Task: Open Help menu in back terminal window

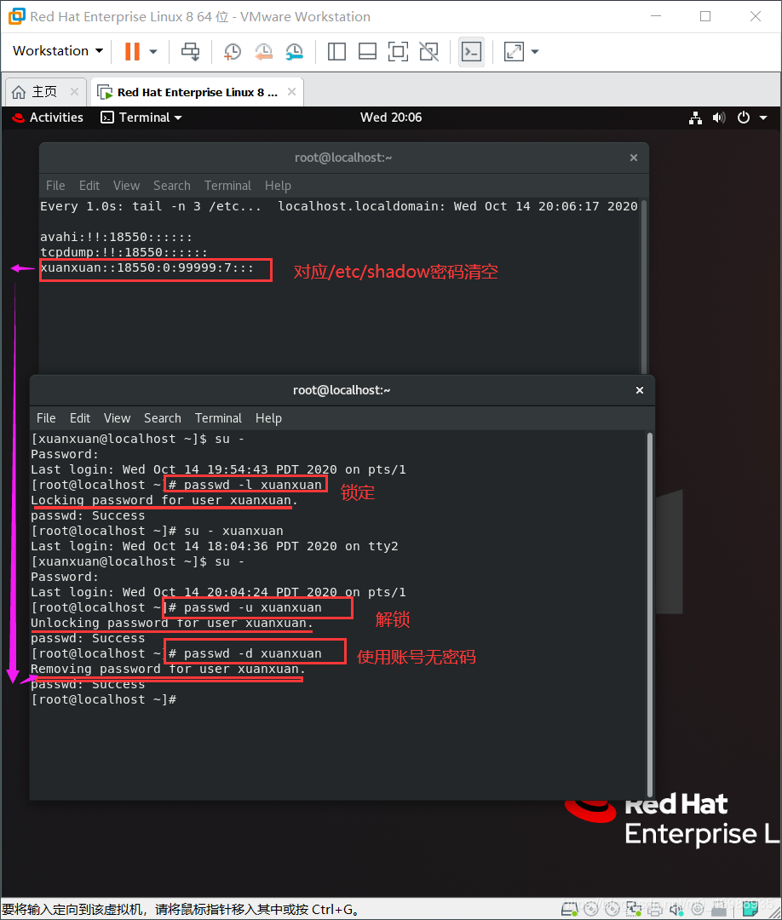Action: [x=278, y=186]
